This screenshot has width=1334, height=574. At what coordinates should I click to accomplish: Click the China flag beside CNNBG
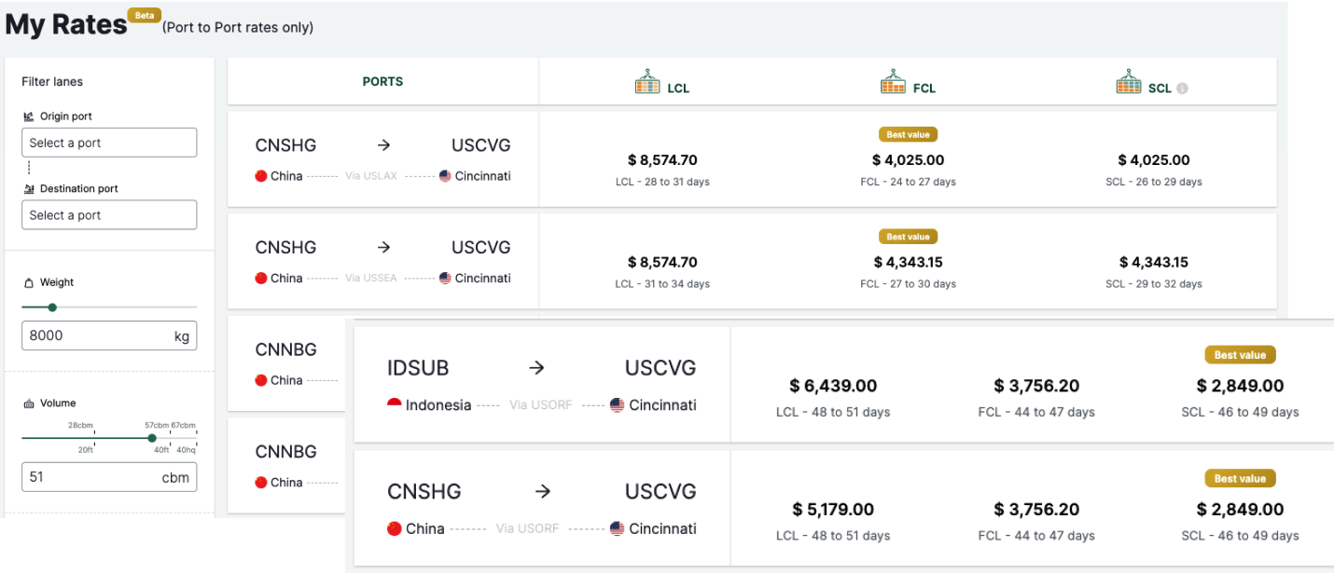click(263, 379)
